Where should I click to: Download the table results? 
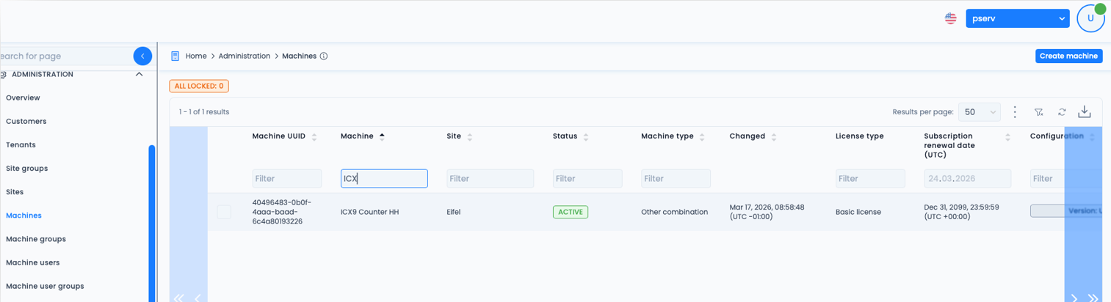(1085, 112)
